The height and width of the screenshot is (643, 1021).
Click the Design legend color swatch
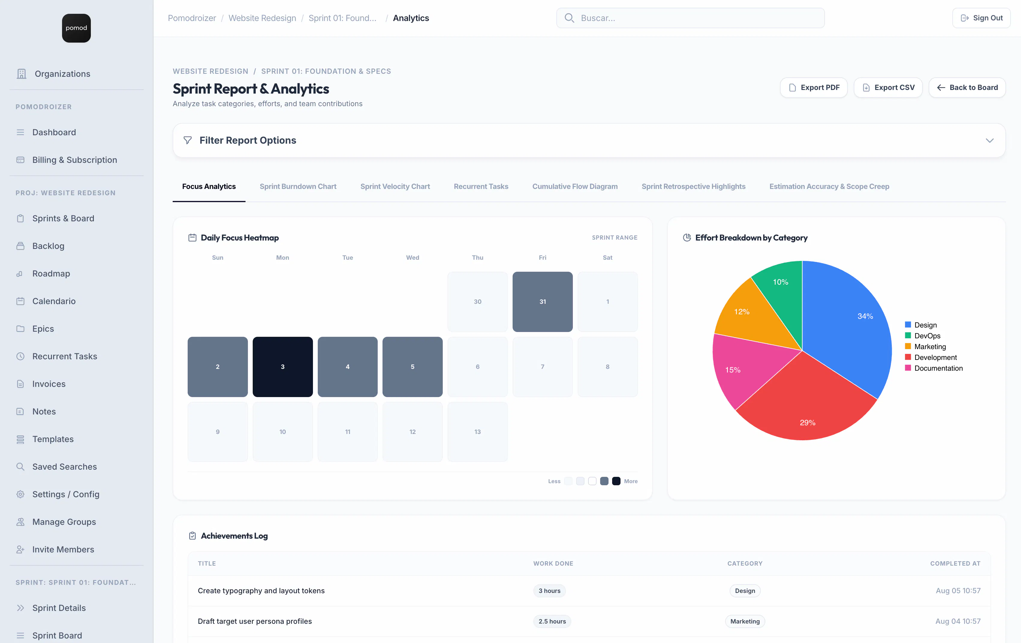pos(908,324)
